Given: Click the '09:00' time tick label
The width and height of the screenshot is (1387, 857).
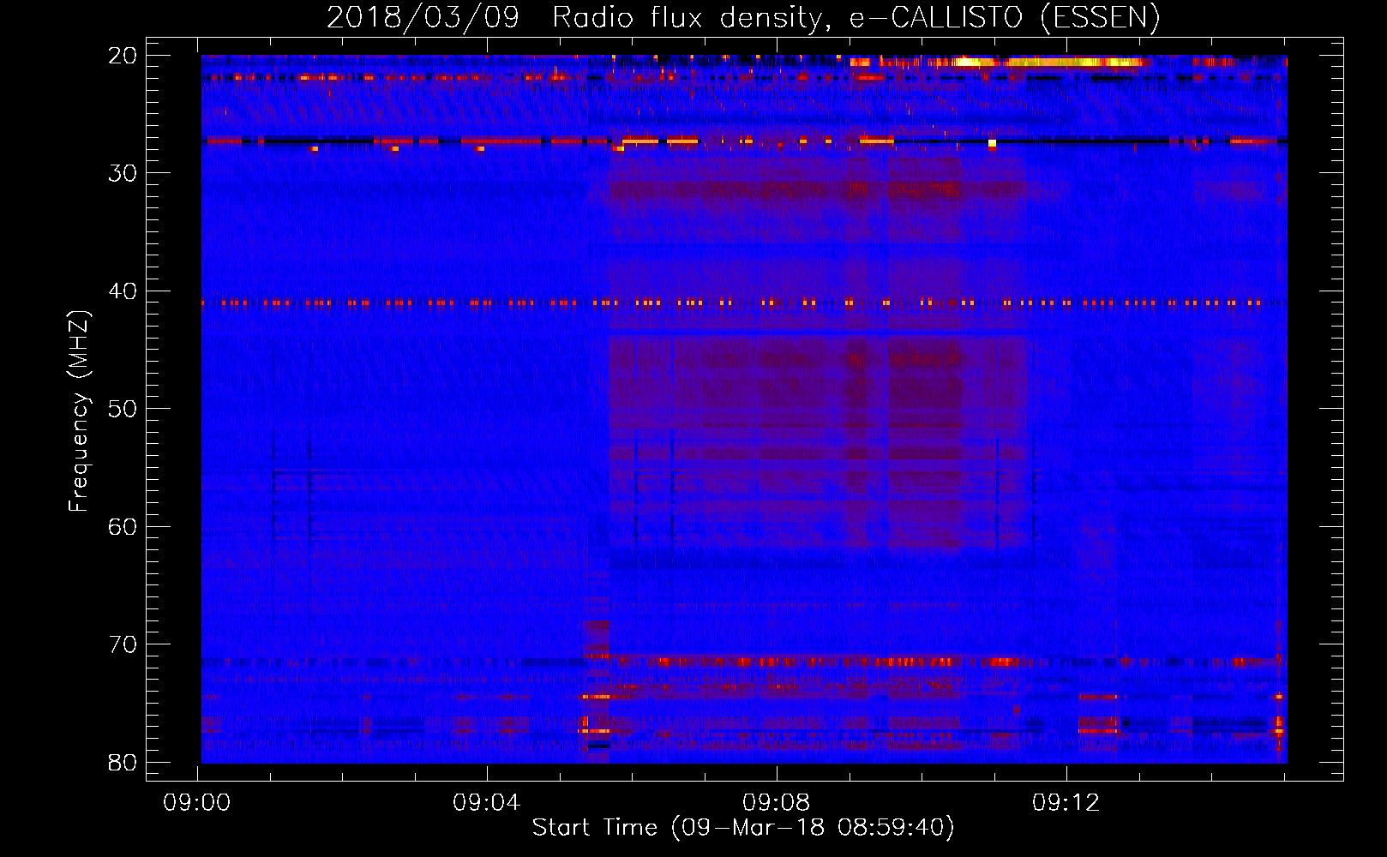Looking at the screenshot, I should coord(197,803).
